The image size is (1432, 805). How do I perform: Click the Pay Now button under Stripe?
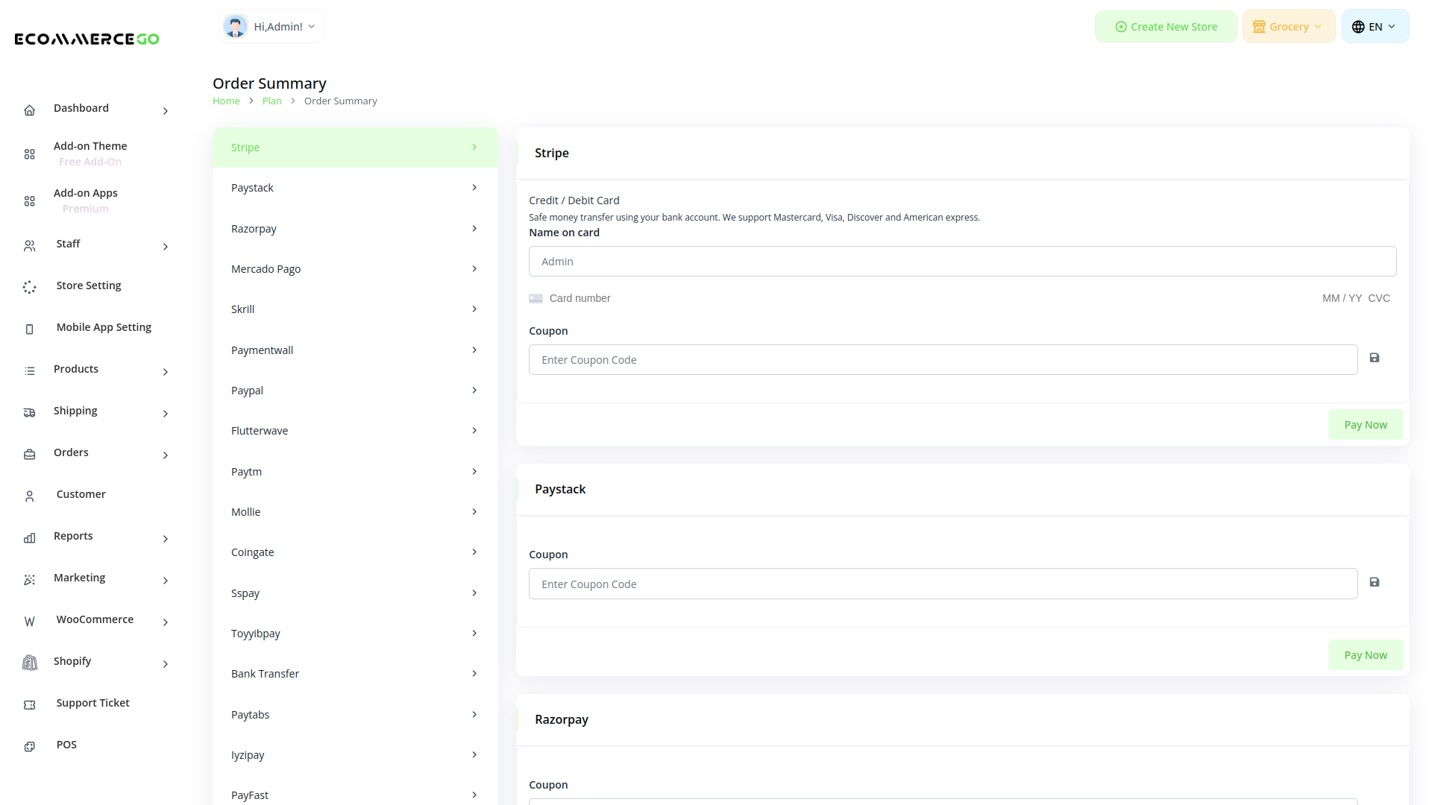click(x=1365, y=423)
